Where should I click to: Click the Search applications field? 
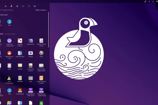(10, 10)
